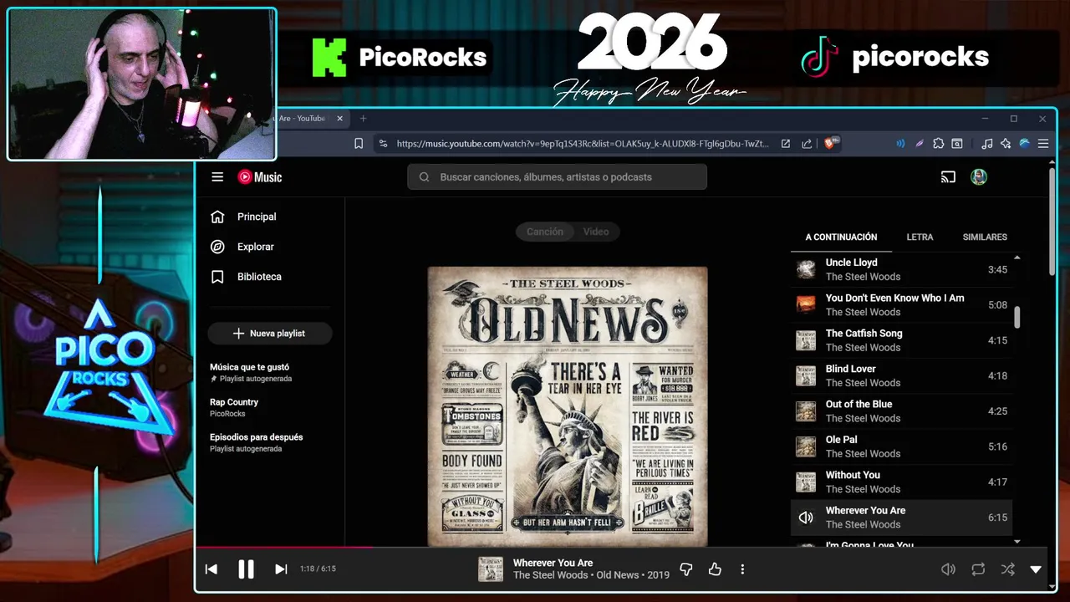Dislike the song with thumbs down
Viewport: 1070px width, 602px height.
click(x=686, y=569)
